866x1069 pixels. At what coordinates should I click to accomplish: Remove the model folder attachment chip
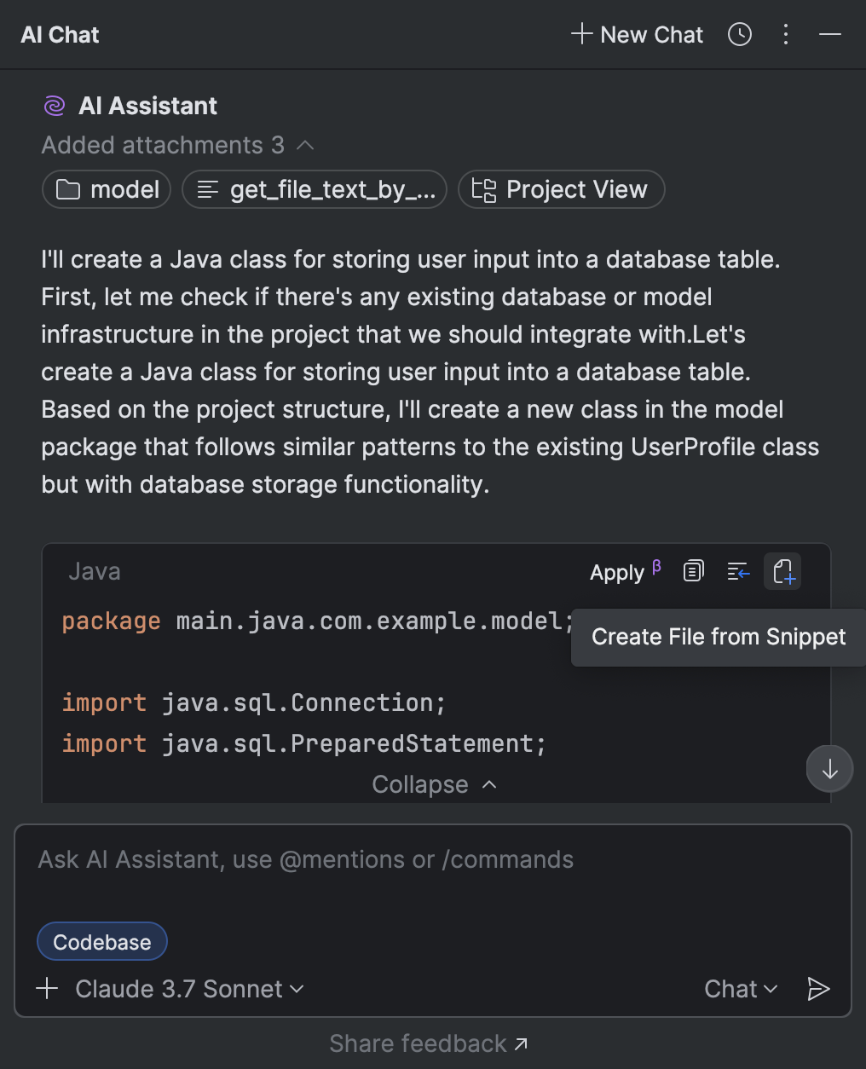point(106,189)
